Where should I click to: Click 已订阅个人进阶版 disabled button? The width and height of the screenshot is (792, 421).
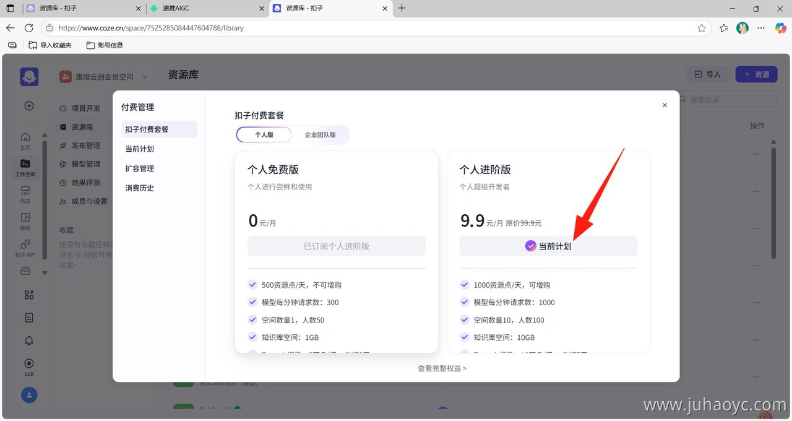point(337,246)
